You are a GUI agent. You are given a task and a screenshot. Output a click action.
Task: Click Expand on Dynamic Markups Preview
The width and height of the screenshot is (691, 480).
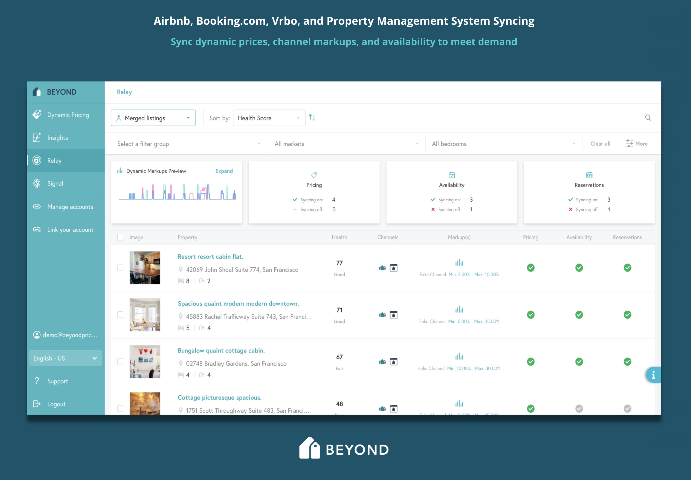224,171
